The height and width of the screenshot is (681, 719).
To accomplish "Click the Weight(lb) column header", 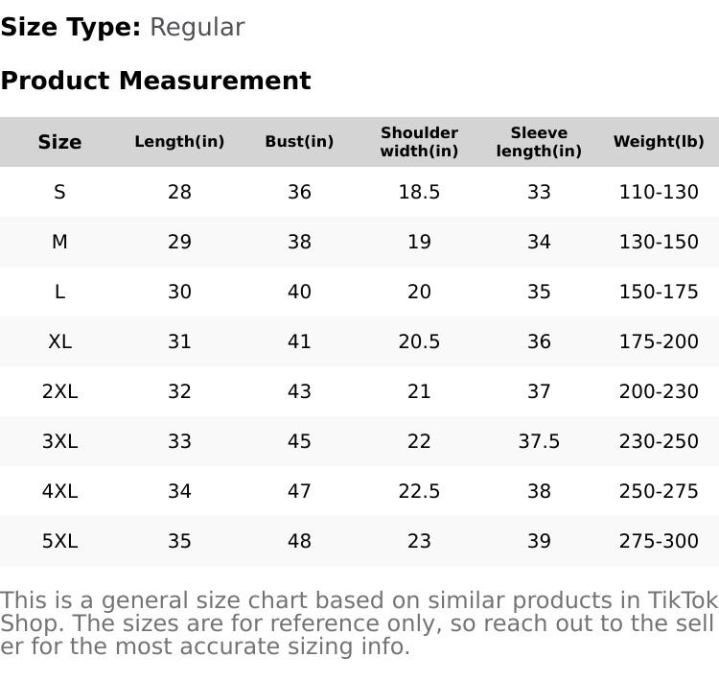I will [659, 142].
